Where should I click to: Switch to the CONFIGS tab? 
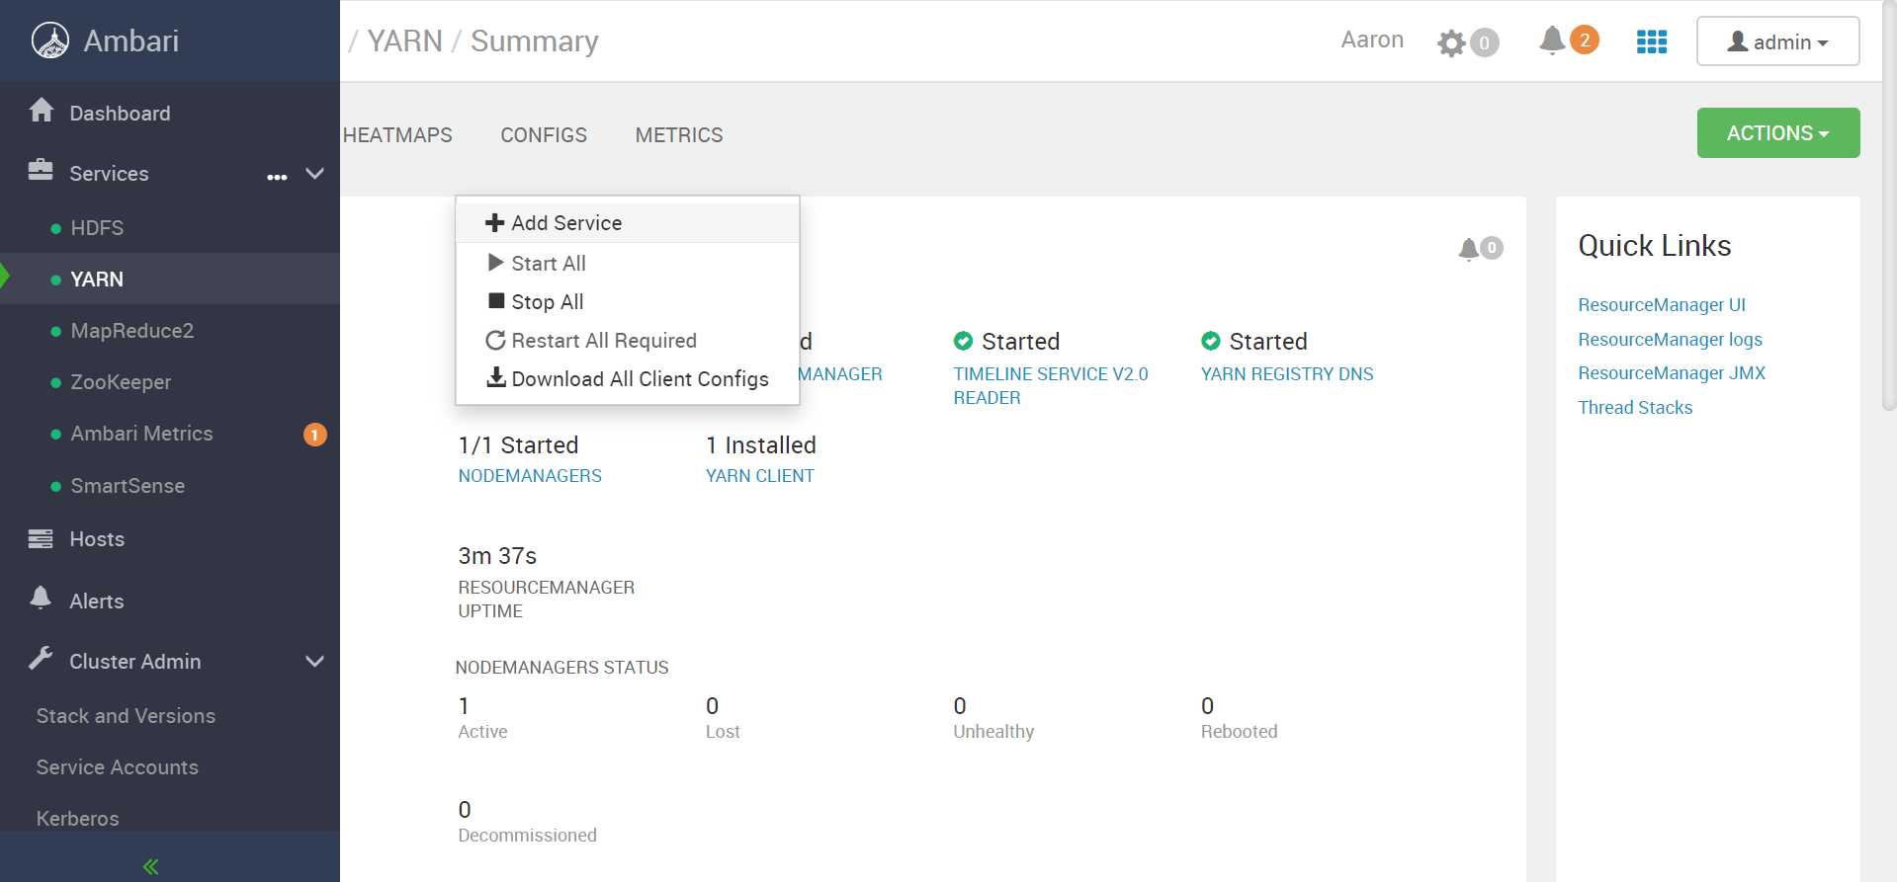pos(544,135)
